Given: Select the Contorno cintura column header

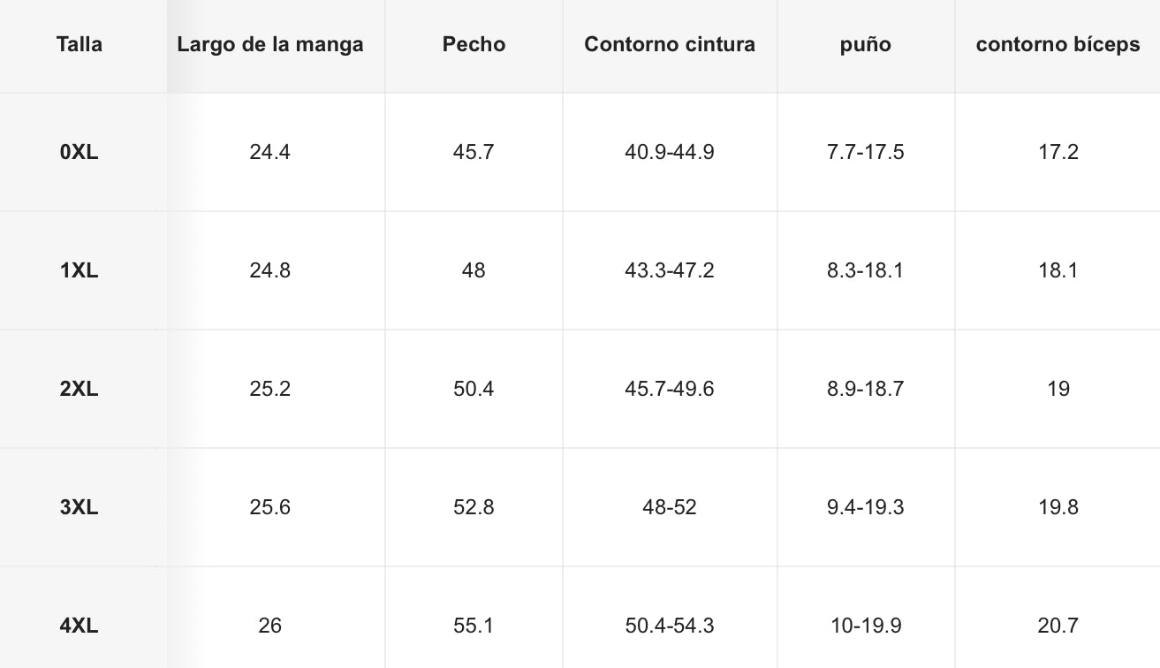Looking at the screenshot, I should tap(670, 45).
